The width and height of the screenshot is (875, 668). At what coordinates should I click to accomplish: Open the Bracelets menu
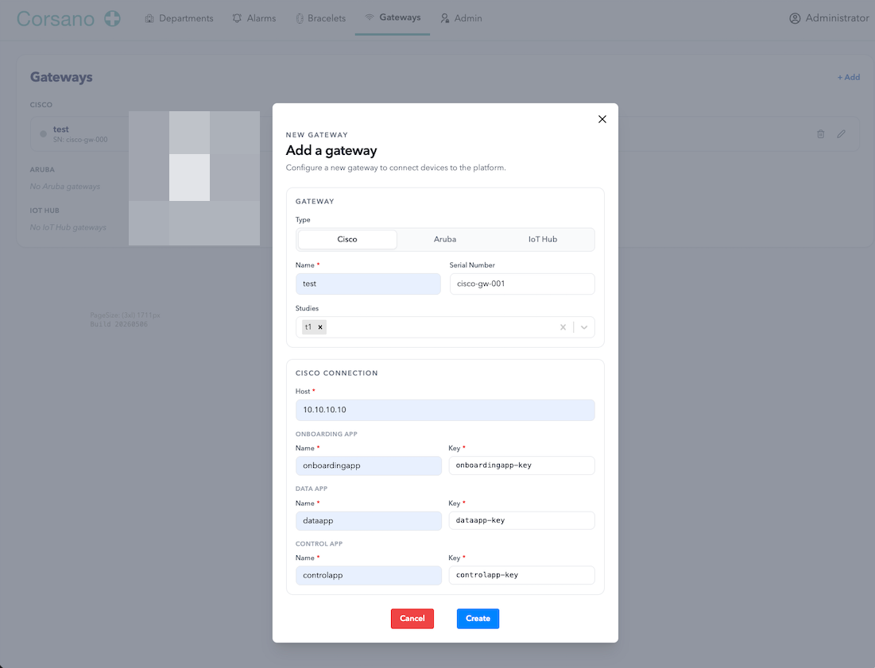point(320,18)
